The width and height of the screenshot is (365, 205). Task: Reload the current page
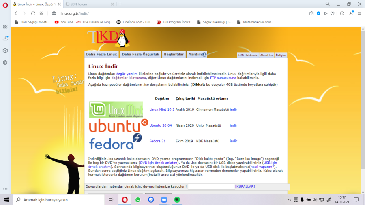click(33, 13)
